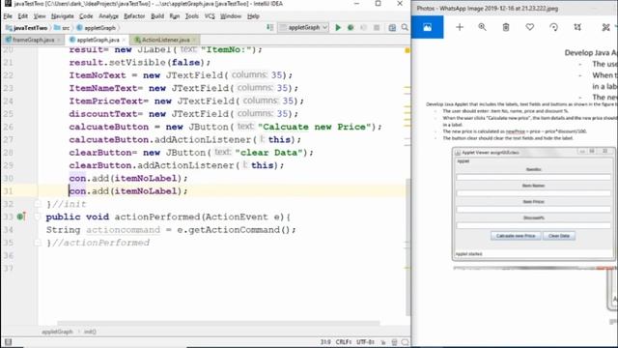Open the Tools menu
This screenshot has width=618, height=348.
192,16
